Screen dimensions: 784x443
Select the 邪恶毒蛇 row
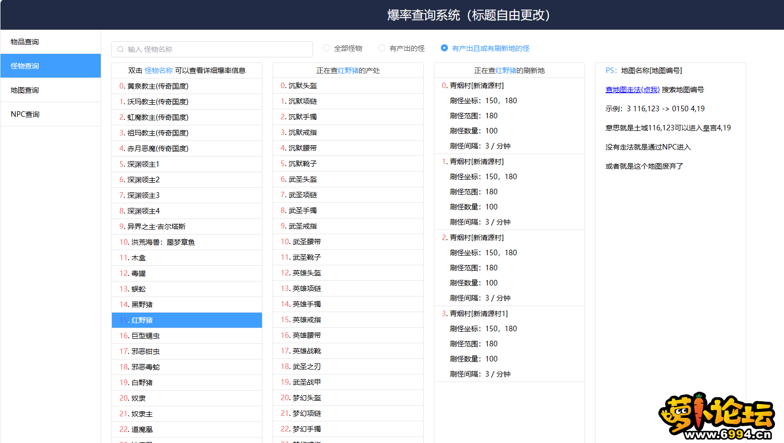187,367
